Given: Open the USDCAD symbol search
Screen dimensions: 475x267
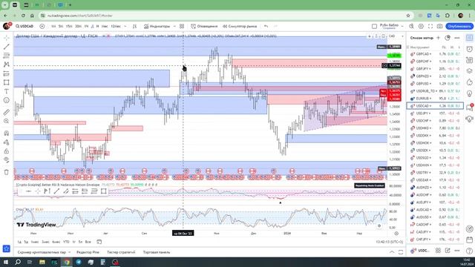Looking at the screenshot, I should (x=24, y=27).
